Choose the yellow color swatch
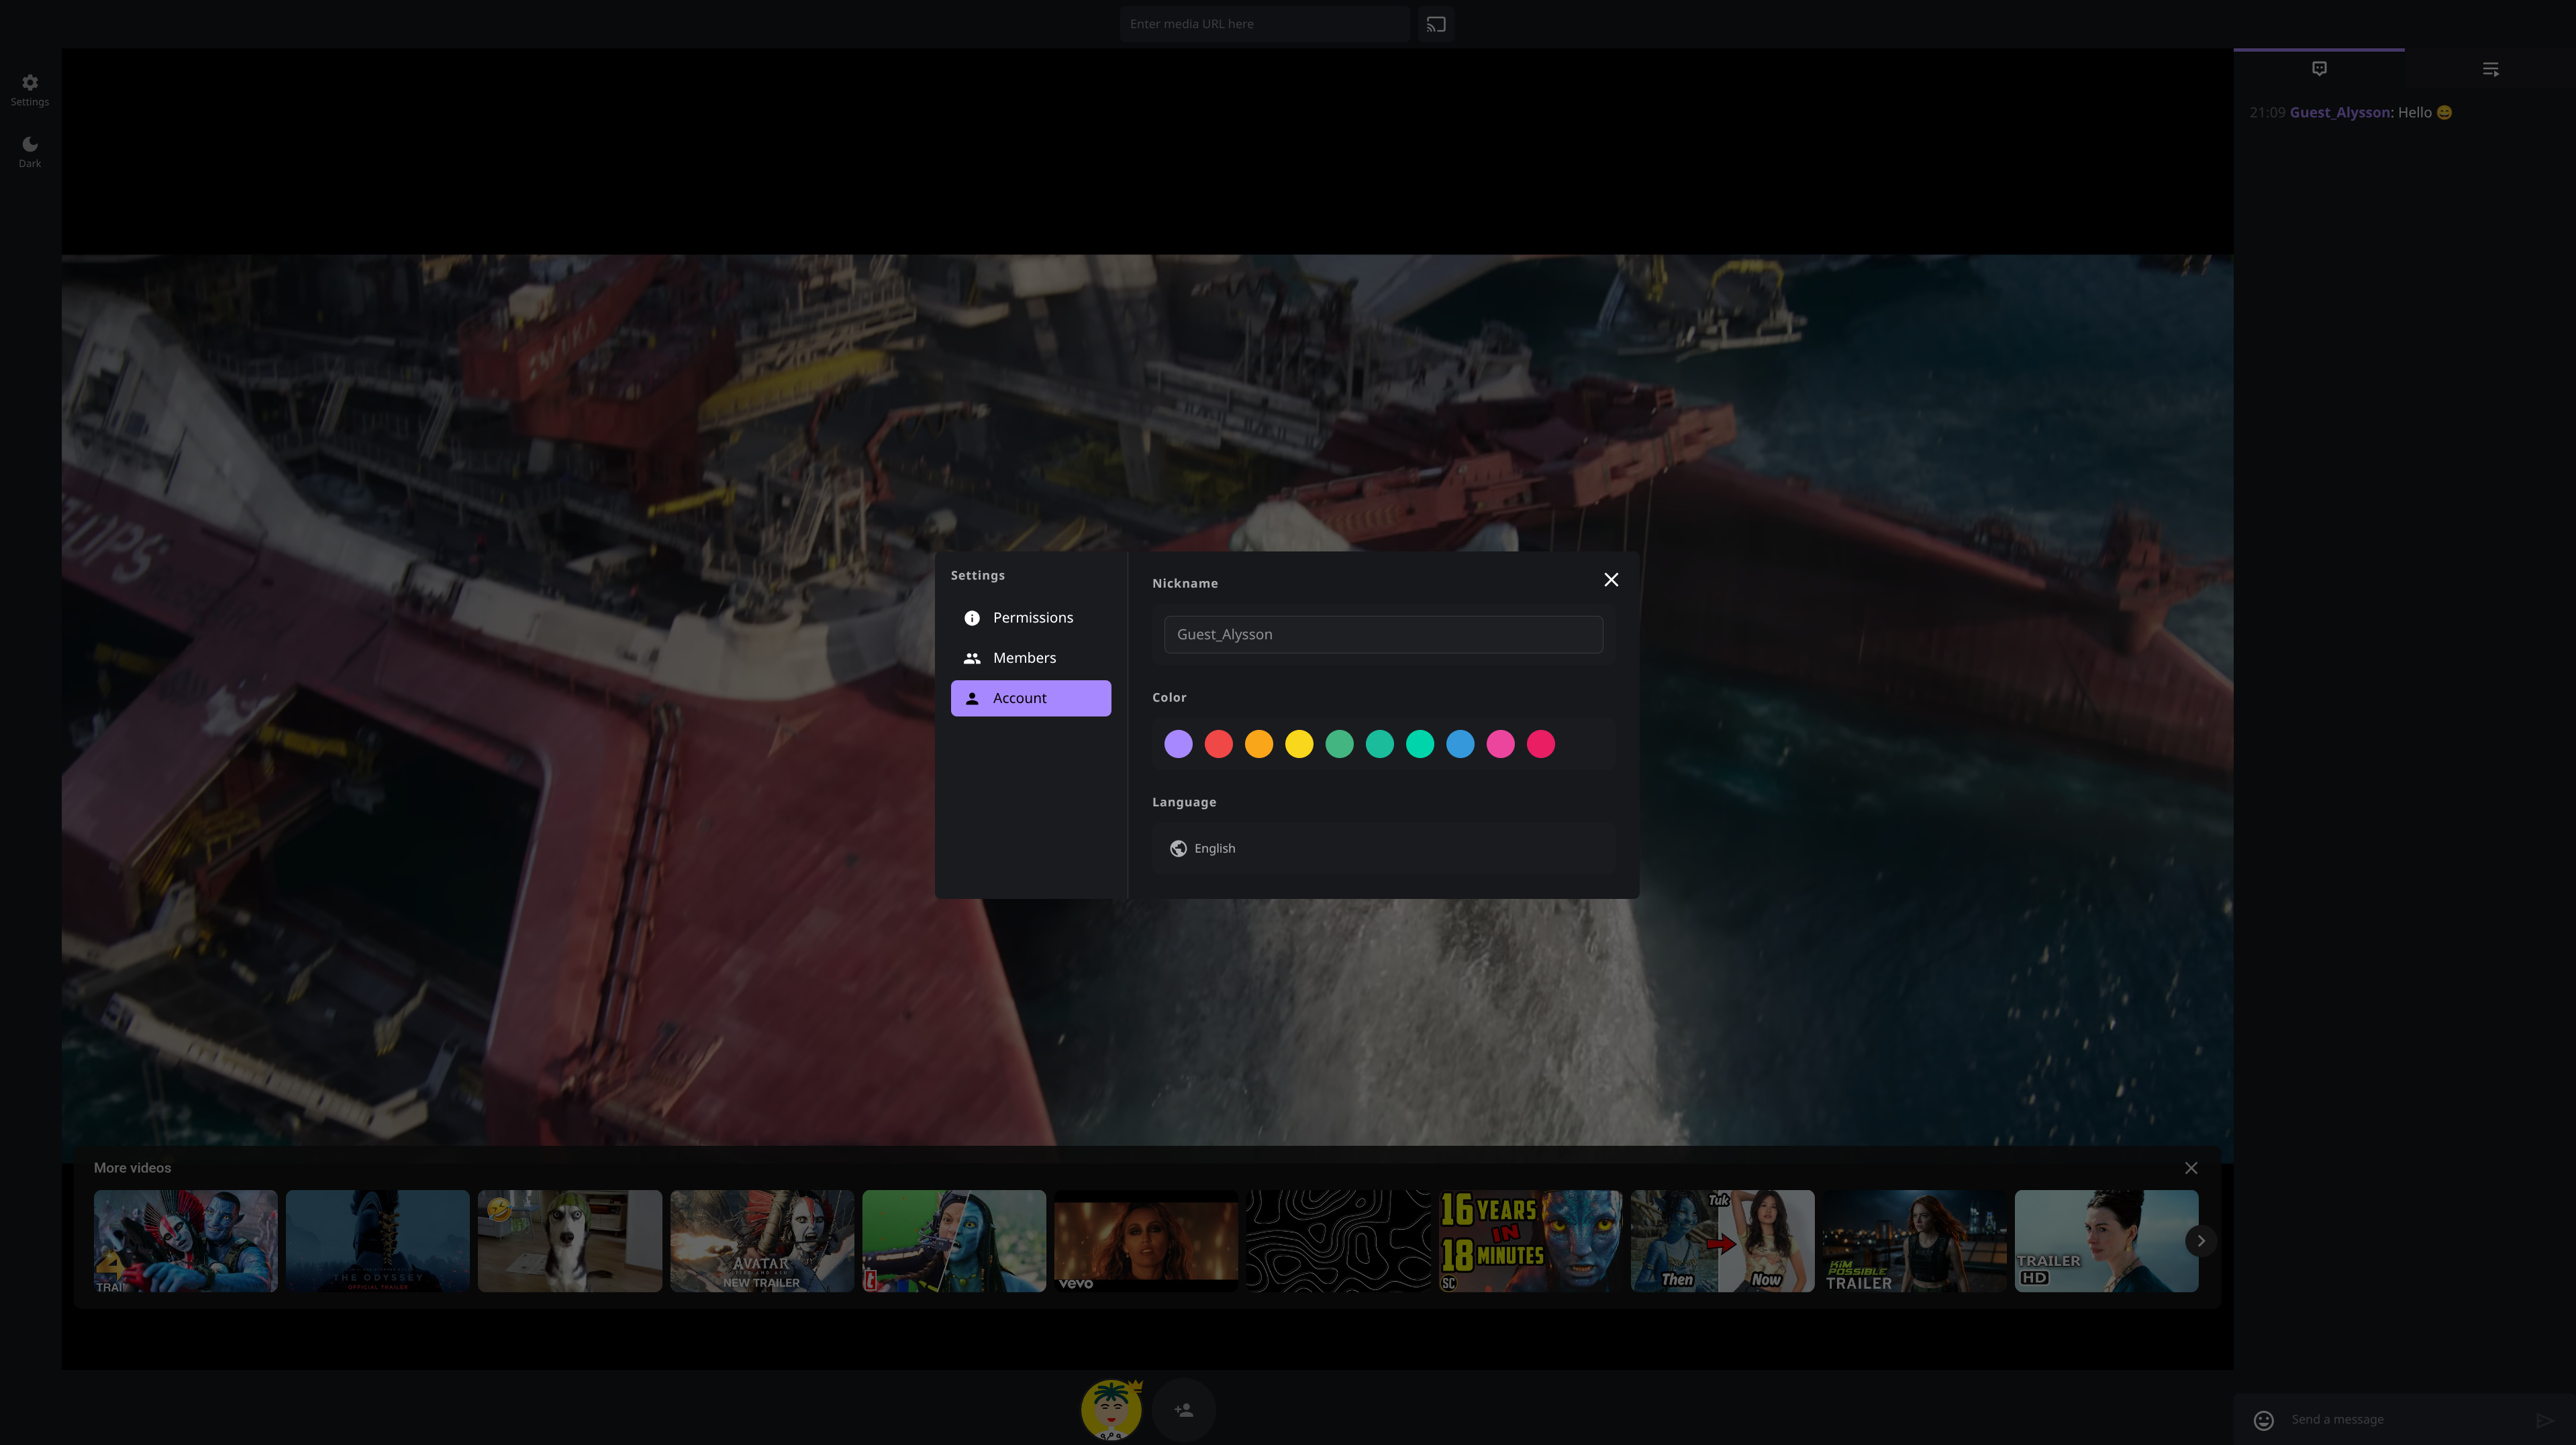 (x=1299, y=743)
